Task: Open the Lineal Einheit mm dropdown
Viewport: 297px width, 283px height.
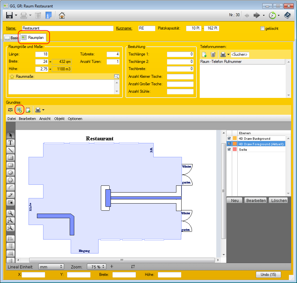Action: pyautogui.click(x=51, y=267)
